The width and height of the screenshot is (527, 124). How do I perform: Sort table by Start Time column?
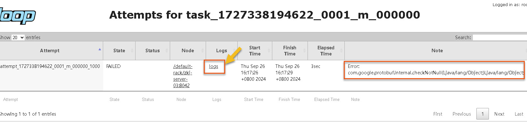[x=255, y=51]
